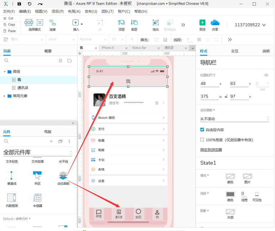The image size is (275, 231).
Task: Click the Save disk icon in title bar
Action: [19, 4]
